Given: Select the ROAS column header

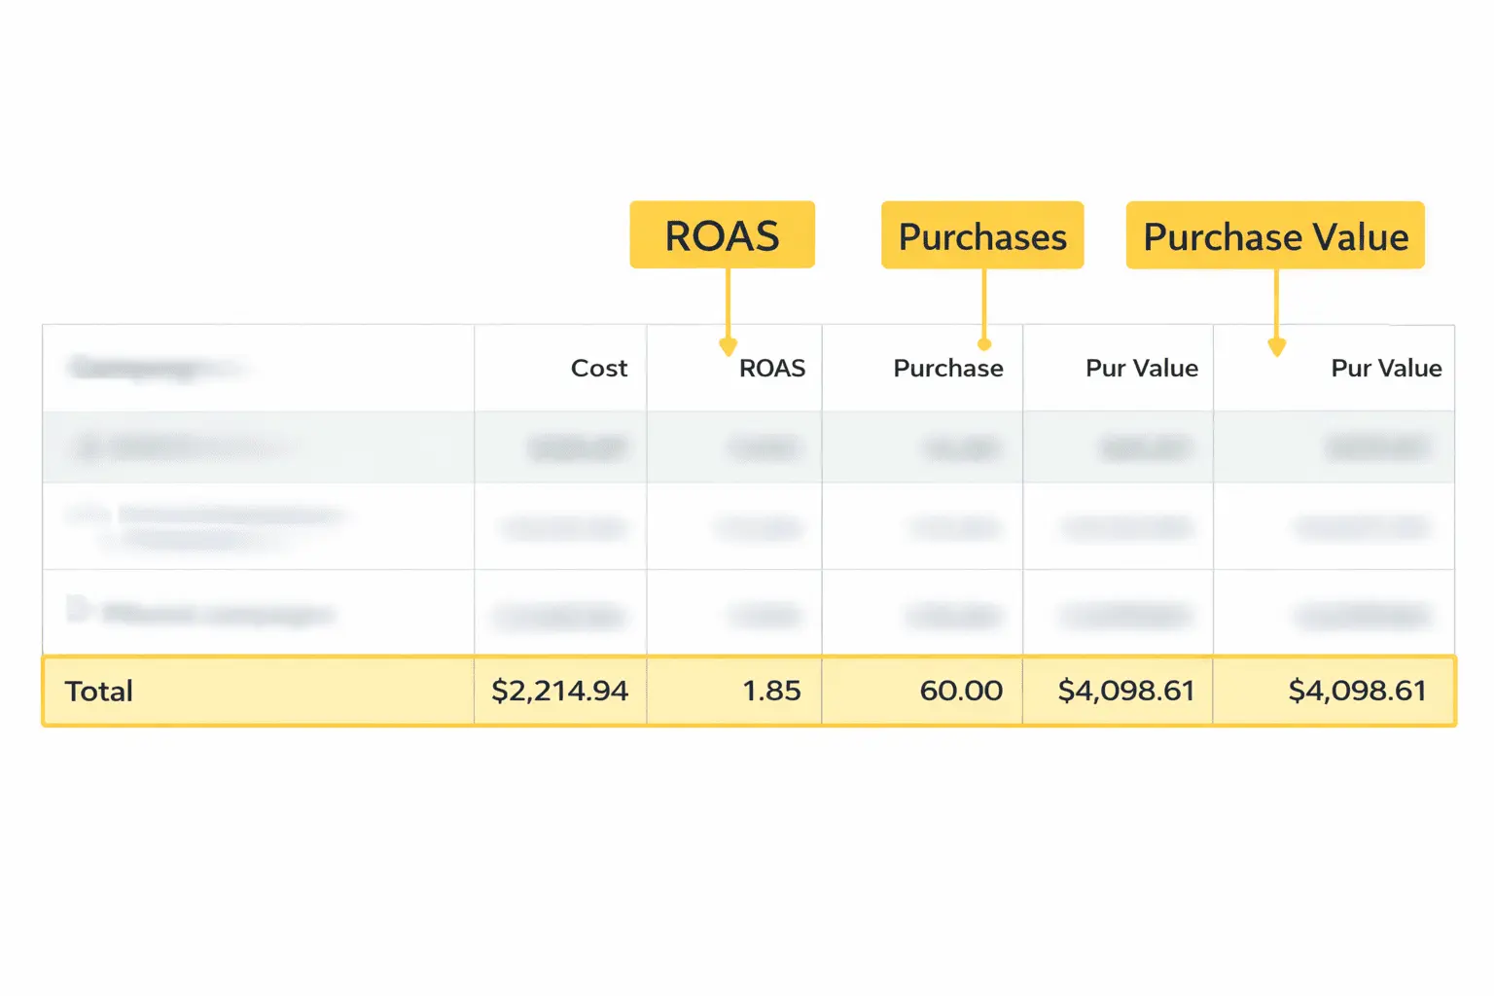Looking at the screenshot, I should 771,368.
